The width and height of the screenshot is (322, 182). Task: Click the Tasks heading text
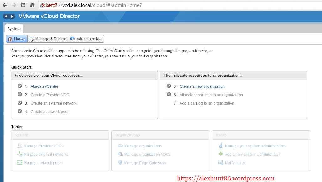(17, 127)
